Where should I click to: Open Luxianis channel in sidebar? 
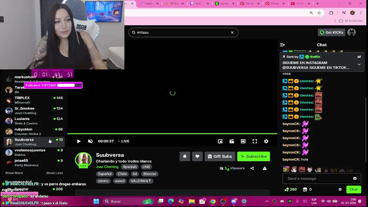point(34,121)
